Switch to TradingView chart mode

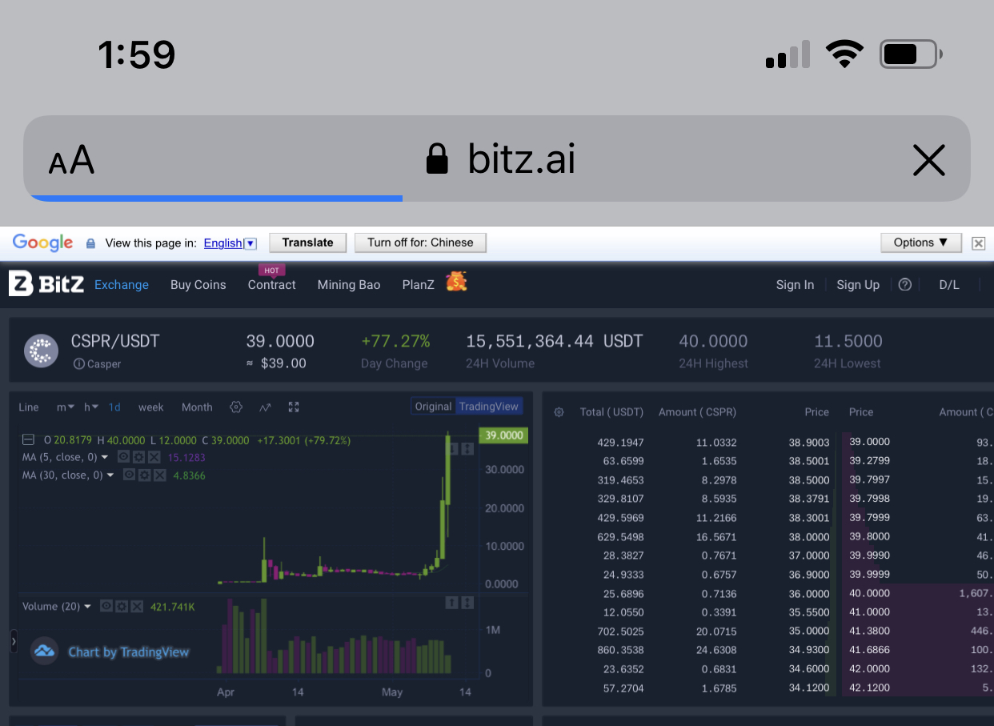click(x=489, y=407)
